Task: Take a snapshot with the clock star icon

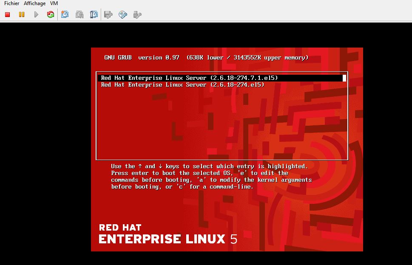Action: pyautogui.click(x=65, y=14)
